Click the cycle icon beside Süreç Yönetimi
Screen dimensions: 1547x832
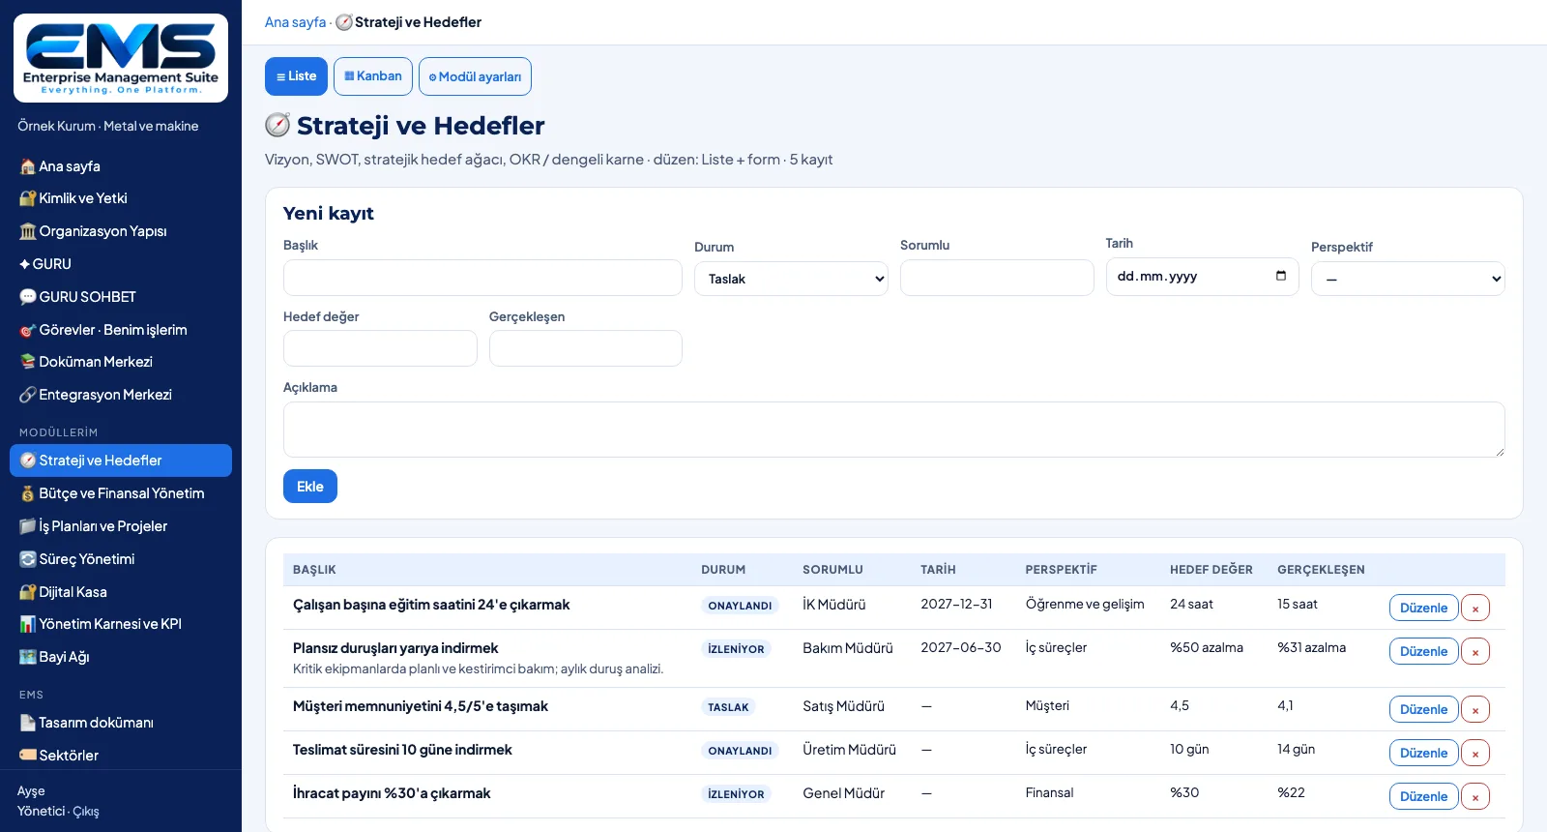click(x=28, y=559)
